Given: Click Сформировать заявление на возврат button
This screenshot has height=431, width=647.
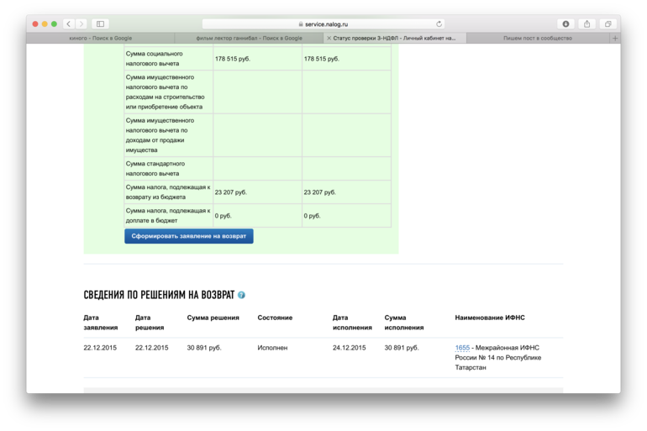Looking at the screenshot, I should (188, 236).
